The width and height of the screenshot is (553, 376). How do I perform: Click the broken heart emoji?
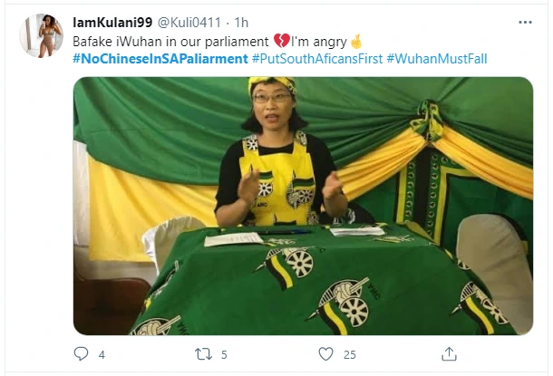coord(281,41)
